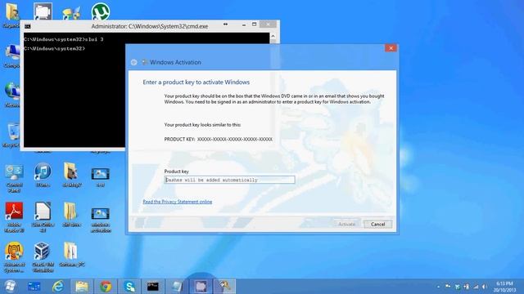Launch Google Chrome from the taskbar
The width and height of the screenshot is (524, 294).
click(106, 287)
